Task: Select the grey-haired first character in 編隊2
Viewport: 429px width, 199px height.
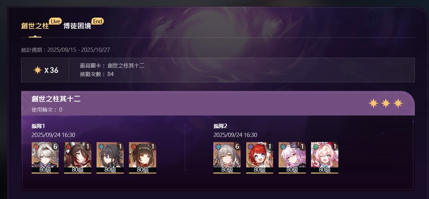Action: pos(227,158)
